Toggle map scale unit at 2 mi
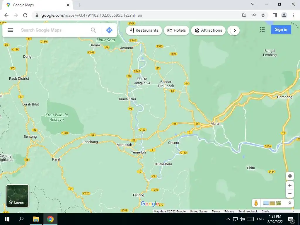300x225 pixels. click(278, 212)
